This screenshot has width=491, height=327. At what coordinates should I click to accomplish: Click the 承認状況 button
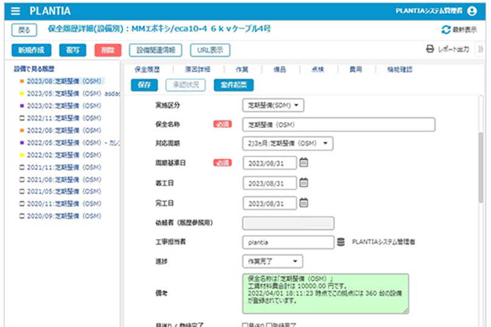[185, 85]
